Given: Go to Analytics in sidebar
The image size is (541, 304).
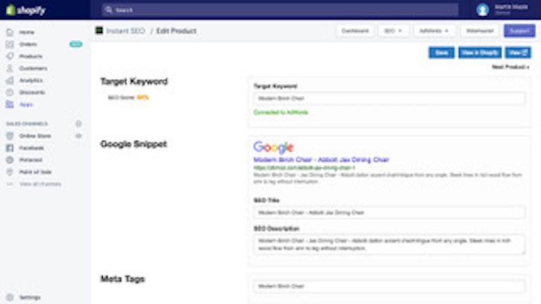Looking at the screenshot, I should tap(31, 80).
